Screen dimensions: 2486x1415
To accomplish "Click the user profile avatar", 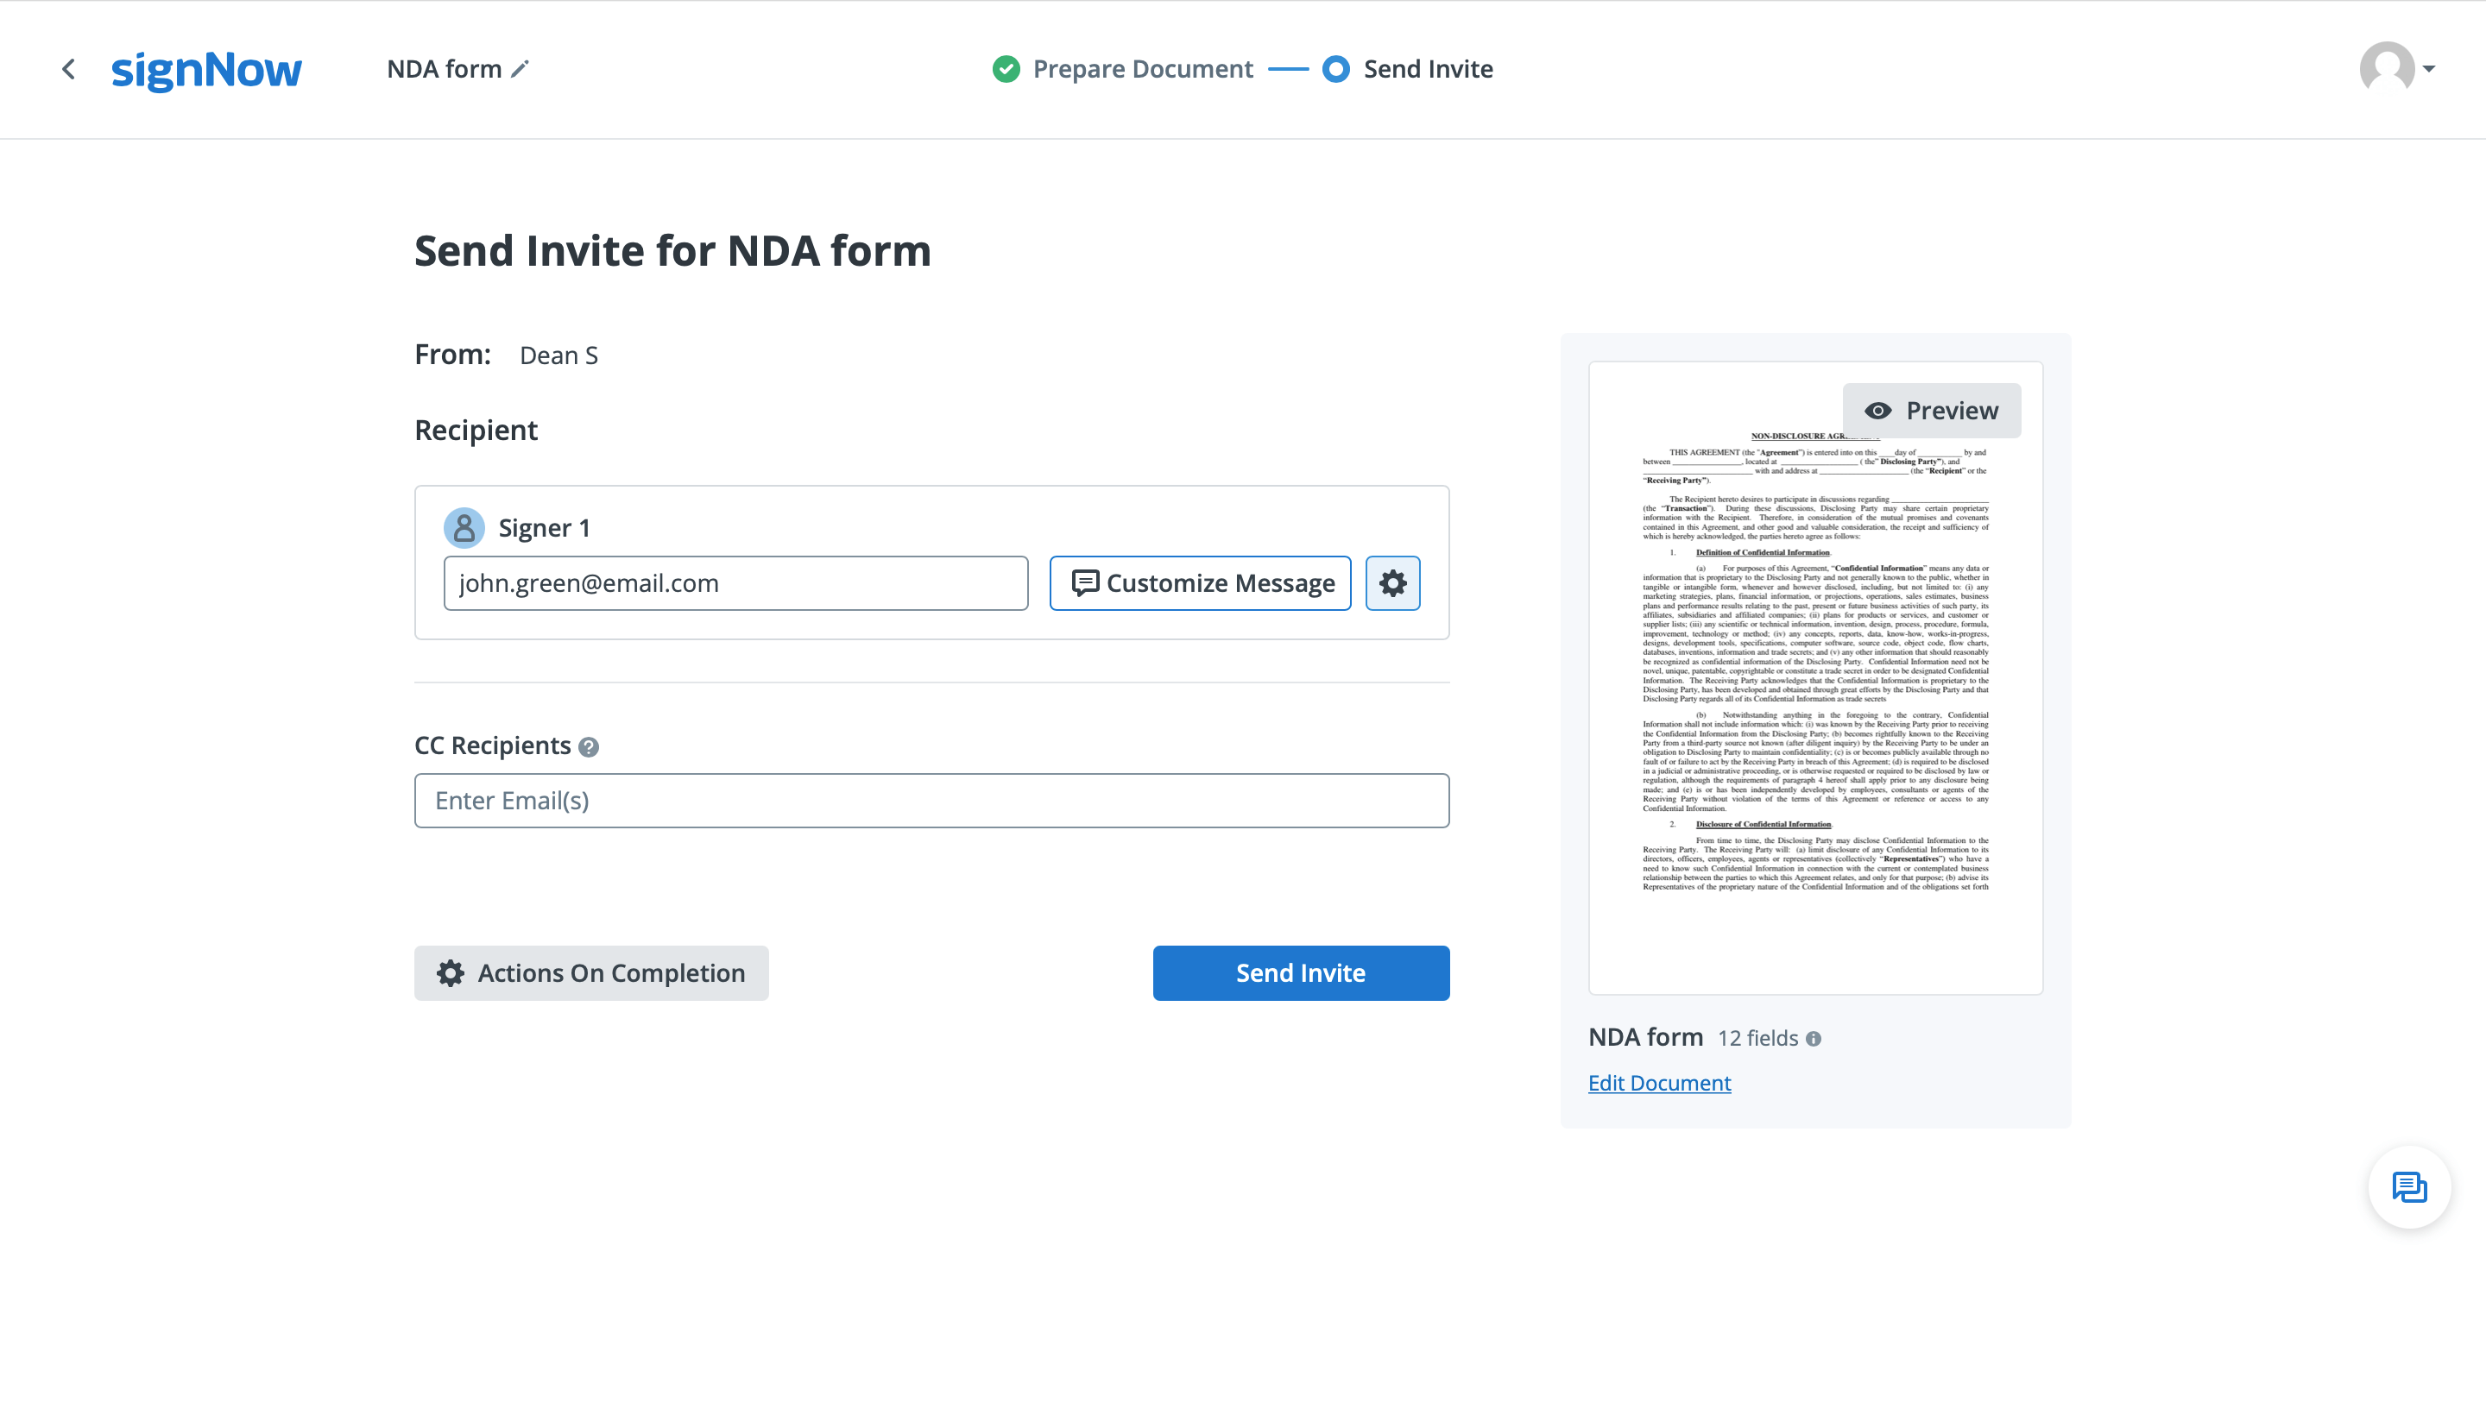I will coord(2386,69).
